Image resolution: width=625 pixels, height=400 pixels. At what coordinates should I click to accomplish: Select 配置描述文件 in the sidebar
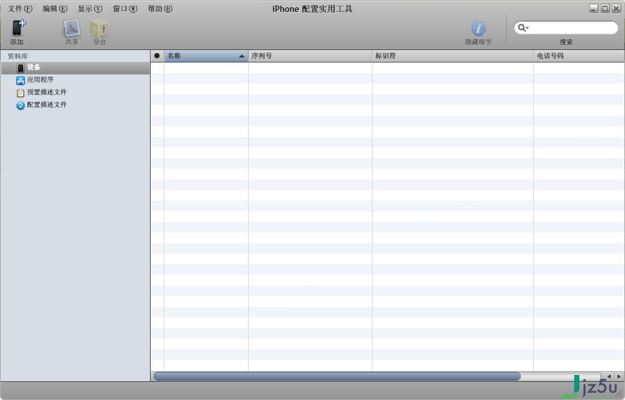coord(76,105)
